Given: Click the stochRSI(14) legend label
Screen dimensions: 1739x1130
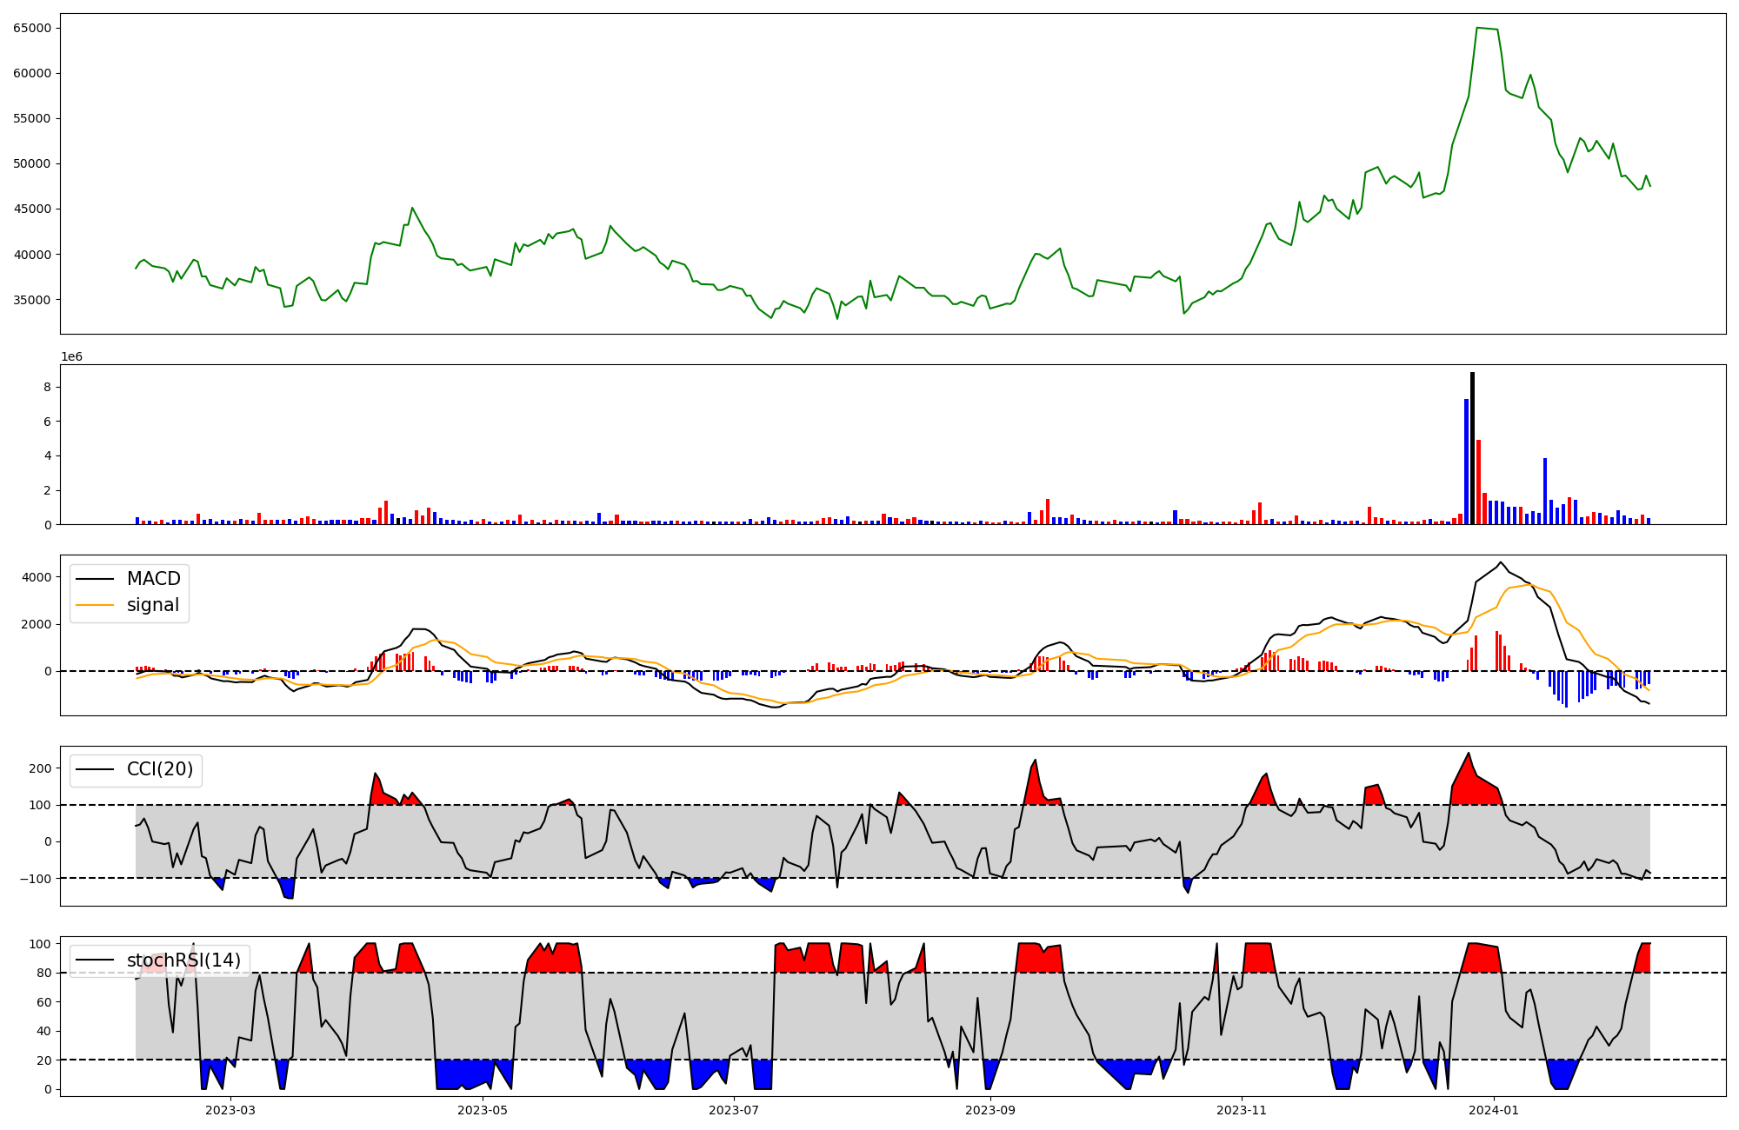Looking at the screenshot, I should (183, 960).
